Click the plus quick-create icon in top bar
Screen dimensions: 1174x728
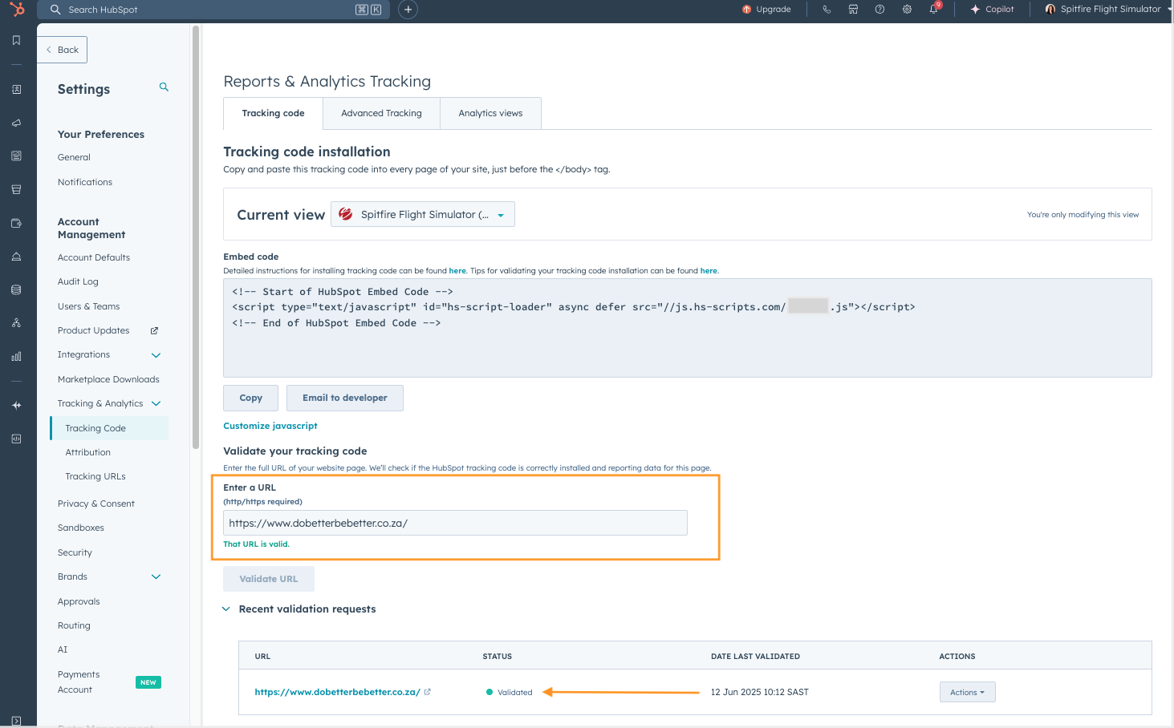tap(408, 10)
